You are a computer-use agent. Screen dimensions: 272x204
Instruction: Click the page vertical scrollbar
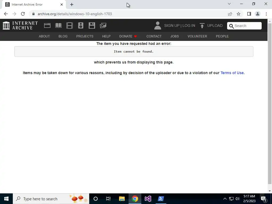point(270,103)
